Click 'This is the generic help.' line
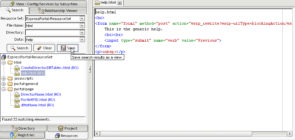 133,29
